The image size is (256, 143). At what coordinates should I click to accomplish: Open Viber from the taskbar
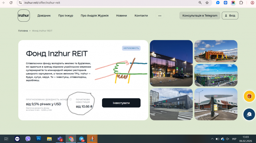pyautogui.click(x=28, y=139)
